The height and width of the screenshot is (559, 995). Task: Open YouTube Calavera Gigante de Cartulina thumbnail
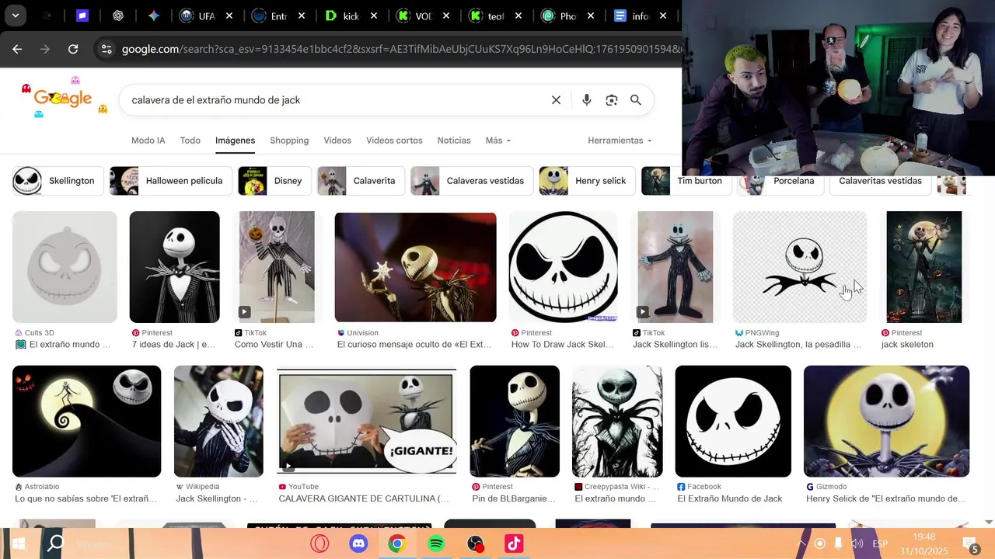pos(367,422)
